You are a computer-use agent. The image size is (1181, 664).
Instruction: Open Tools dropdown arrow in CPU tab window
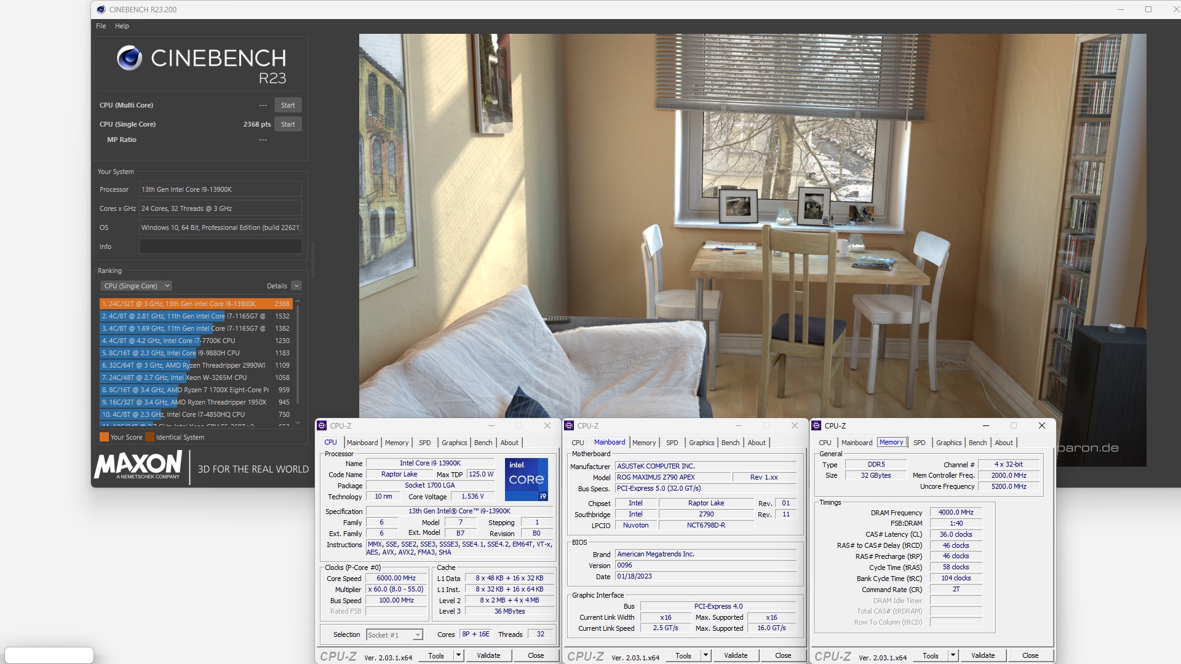coord(458,656)
